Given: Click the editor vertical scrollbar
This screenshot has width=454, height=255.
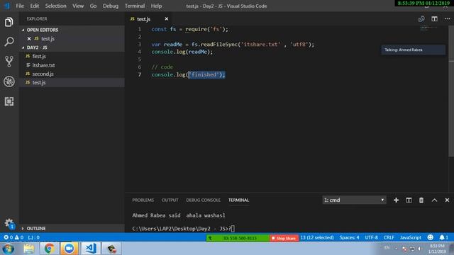Looking at the screenshot, I should 451,91.
